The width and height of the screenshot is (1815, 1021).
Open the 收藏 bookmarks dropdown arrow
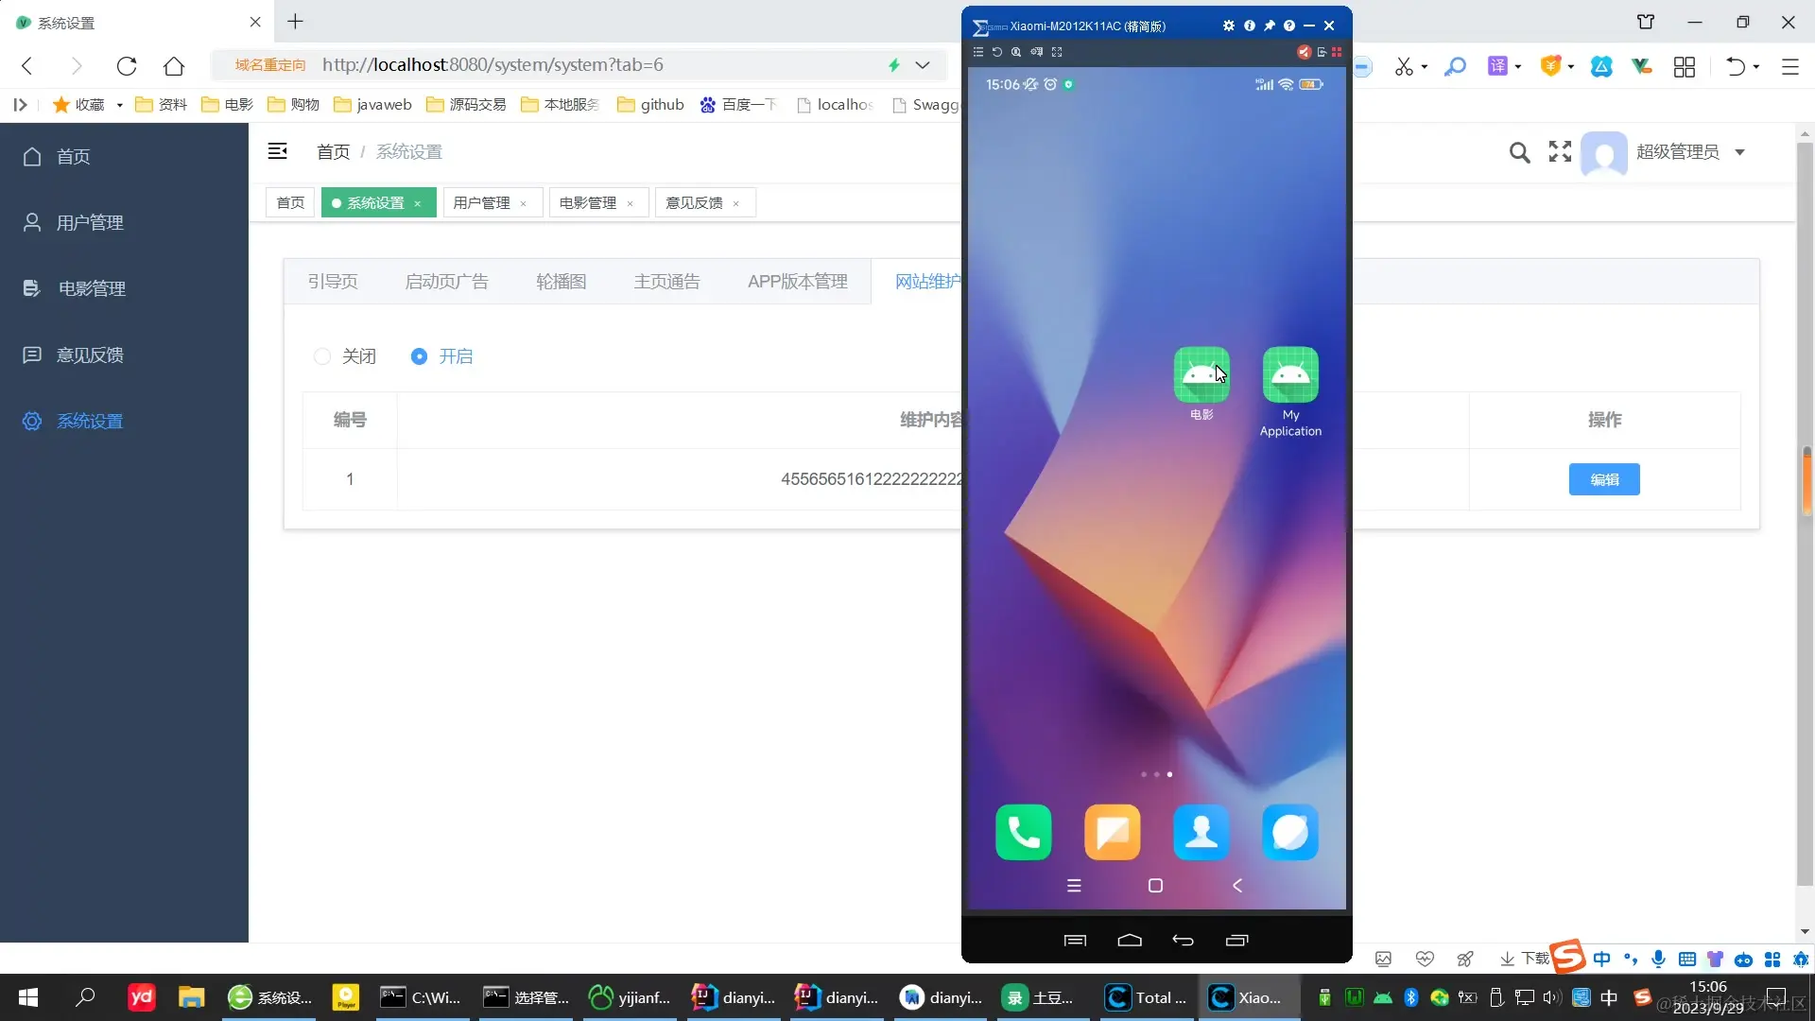click(120, 105)
